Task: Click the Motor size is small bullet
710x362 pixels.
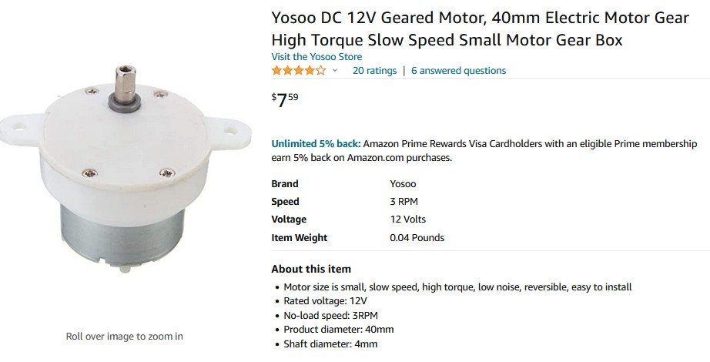Action: [x=457, y=287]
